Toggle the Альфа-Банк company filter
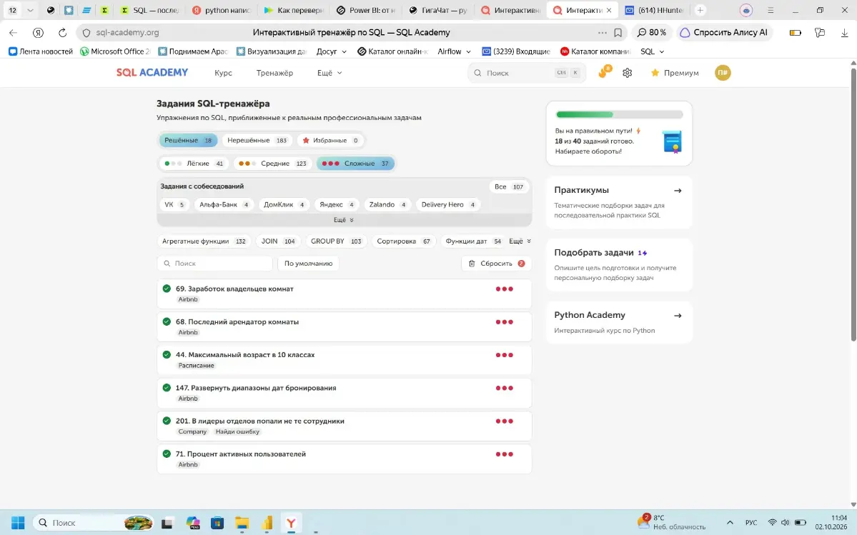 224,205
